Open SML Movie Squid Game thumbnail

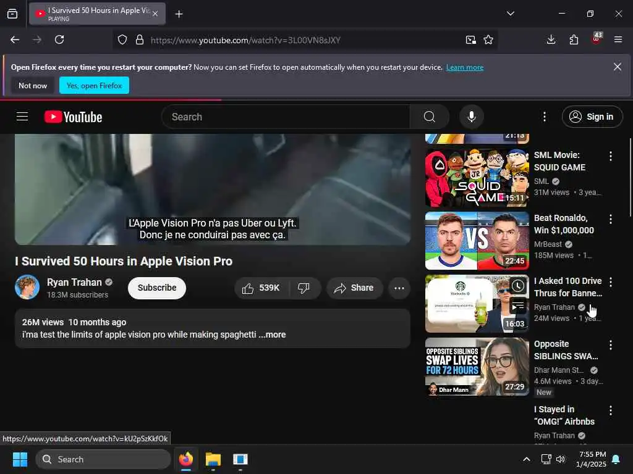click(477, 178)
